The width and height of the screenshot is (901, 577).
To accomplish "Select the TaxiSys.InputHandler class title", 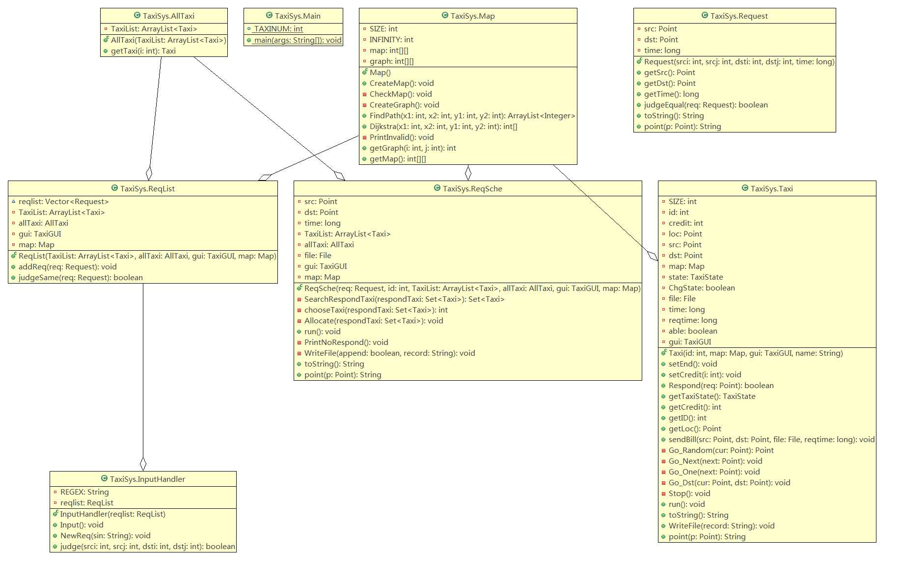I will (x=147, y=479).
